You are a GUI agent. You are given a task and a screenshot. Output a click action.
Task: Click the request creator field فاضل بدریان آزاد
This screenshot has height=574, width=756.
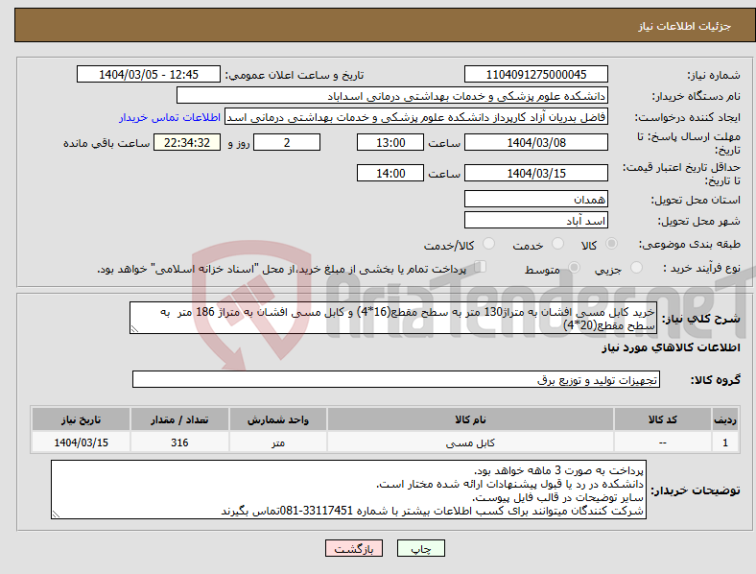416,117
